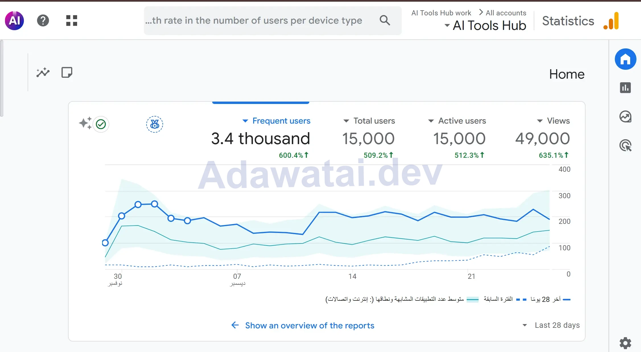Open the Home icon in sidebar
The image size is (641, 352).
625,59
